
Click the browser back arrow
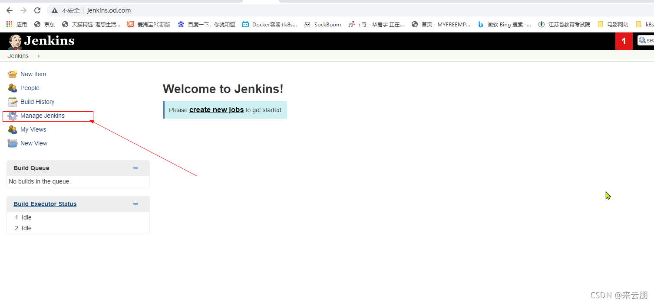pyautogui.click(x=10, y=10)
